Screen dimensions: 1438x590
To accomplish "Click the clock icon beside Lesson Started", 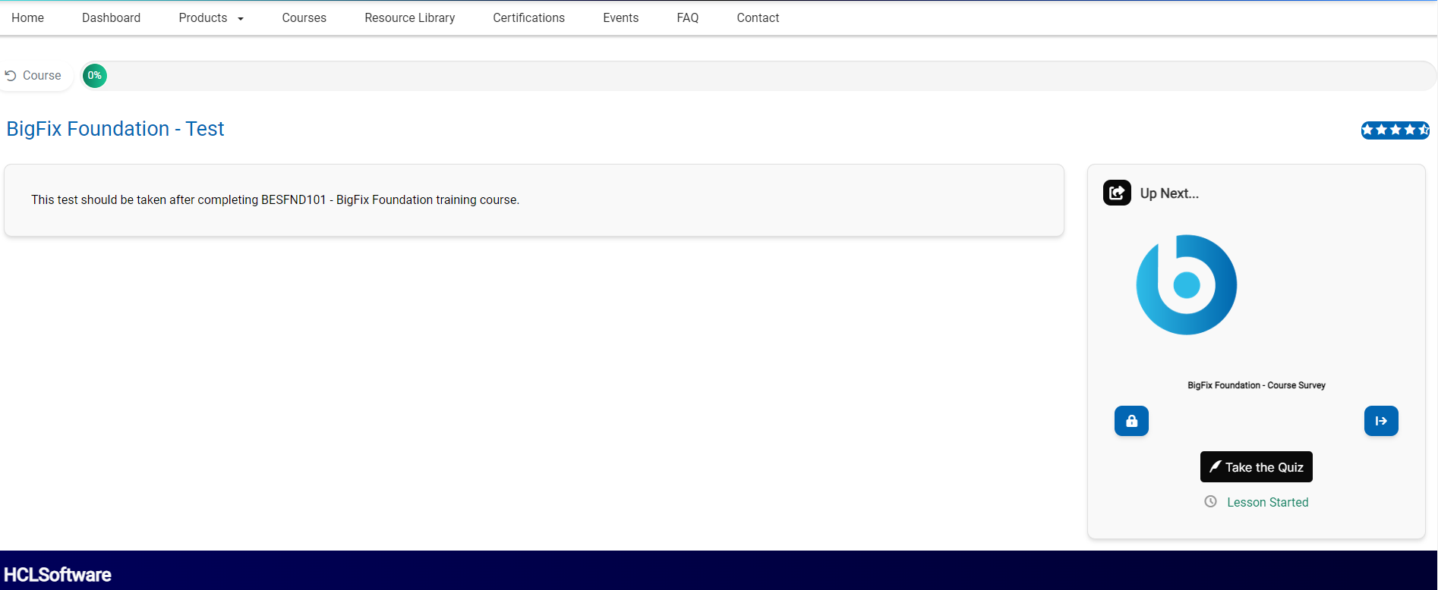I will 1210,502.
